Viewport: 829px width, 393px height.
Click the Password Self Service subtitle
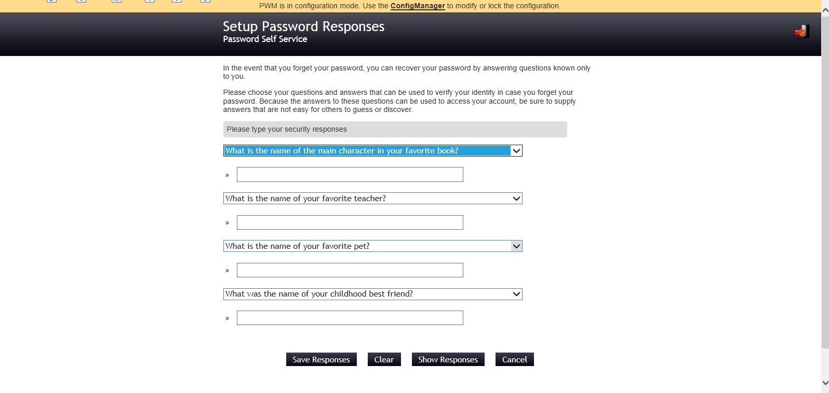(x=265, y=39)
